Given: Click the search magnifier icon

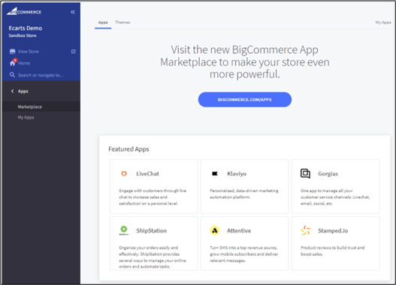Looking at the screenshot, I should click(12, 75).
